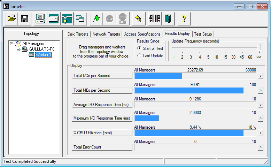Click the 9.44 % CPU value
The image size is (271, 167).
[x=195, y=127]
